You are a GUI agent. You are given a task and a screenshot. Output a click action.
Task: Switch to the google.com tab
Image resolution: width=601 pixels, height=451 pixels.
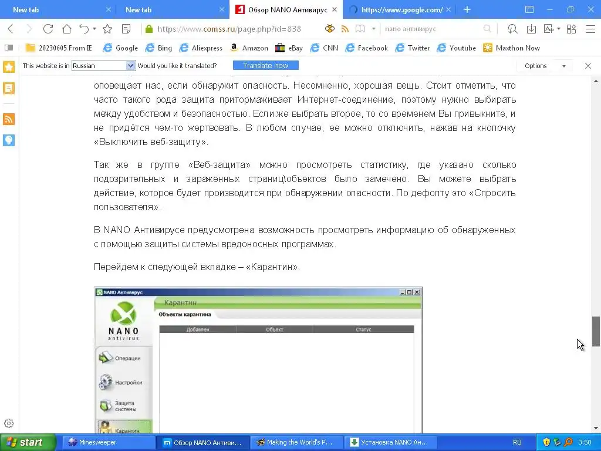click(x=399, y=9)
